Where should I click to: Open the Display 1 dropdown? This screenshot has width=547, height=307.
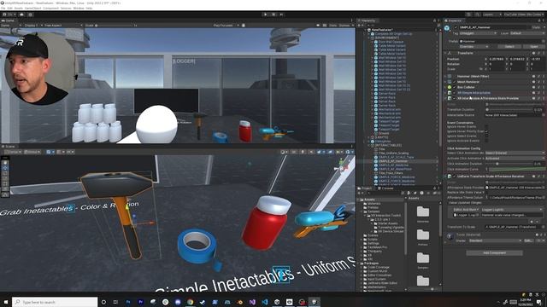[32, 26]
